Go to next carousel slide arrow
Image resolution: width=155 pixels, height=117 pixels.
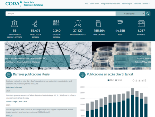click(140, 56)
